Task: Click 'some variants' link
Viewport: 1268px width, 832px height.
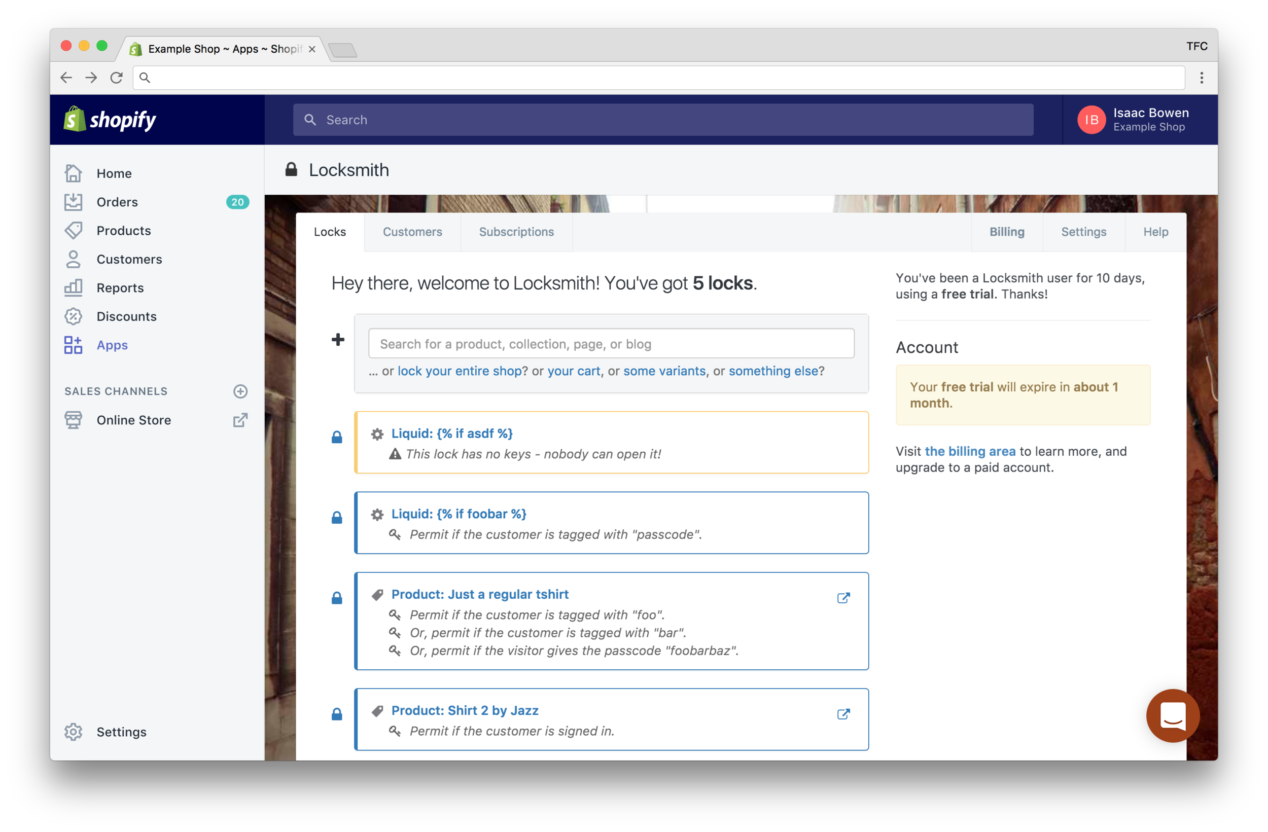Action: [664, 371]
